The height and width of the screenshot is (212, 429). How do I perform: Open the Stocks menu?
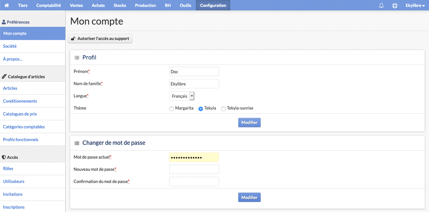[x=120, y=5]
